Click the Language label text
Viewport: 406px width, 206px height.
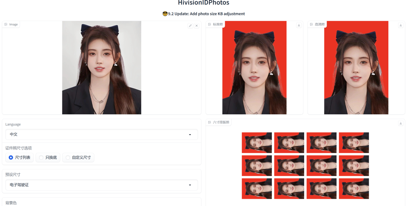click(13, 124)
